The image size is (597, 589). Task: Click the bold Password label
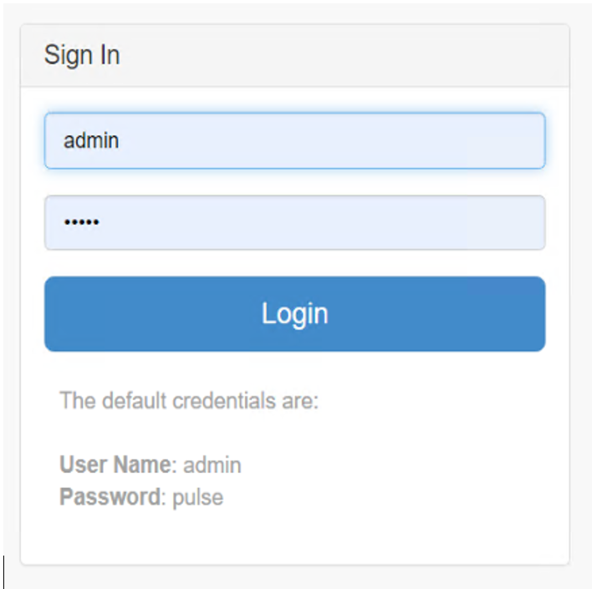coord(110,497)
